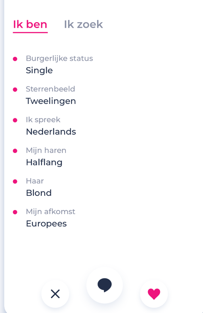203x313 pixels.
Task: Click the Haar label
Action: click(x=35, y=181)
